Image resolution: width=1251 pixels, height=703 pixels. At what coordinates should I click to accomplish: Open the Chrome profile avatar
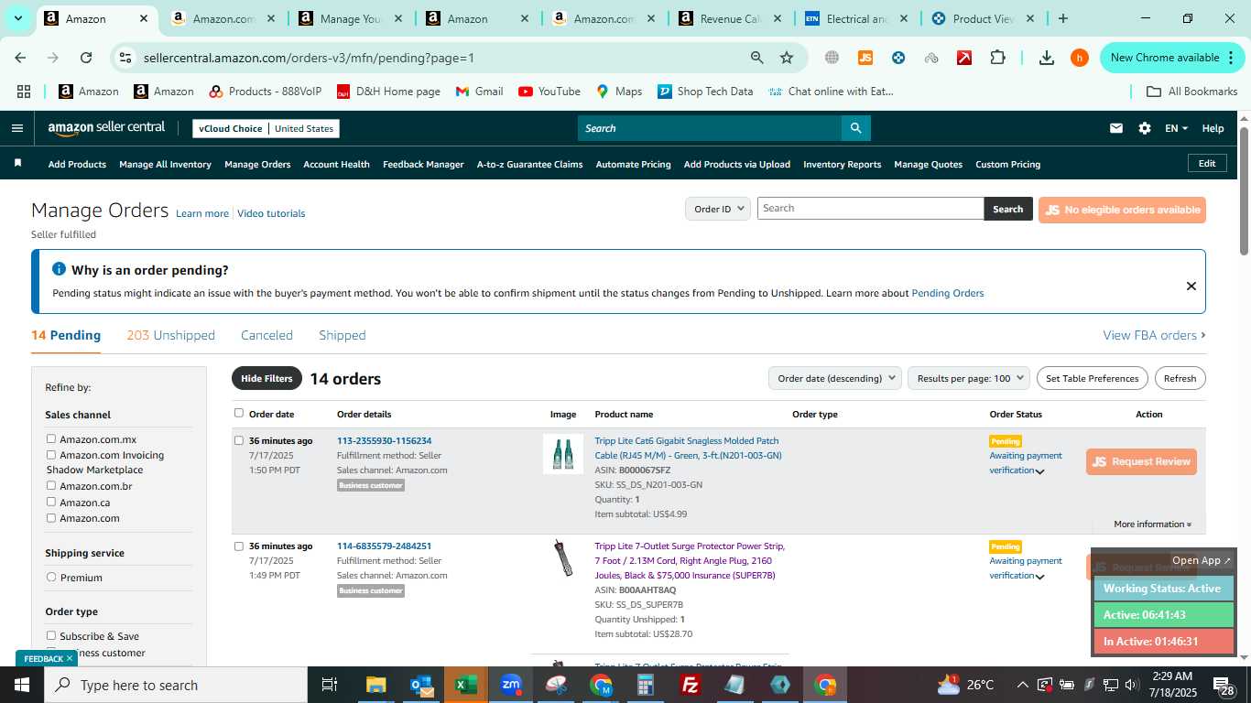tap(1080, 58)
